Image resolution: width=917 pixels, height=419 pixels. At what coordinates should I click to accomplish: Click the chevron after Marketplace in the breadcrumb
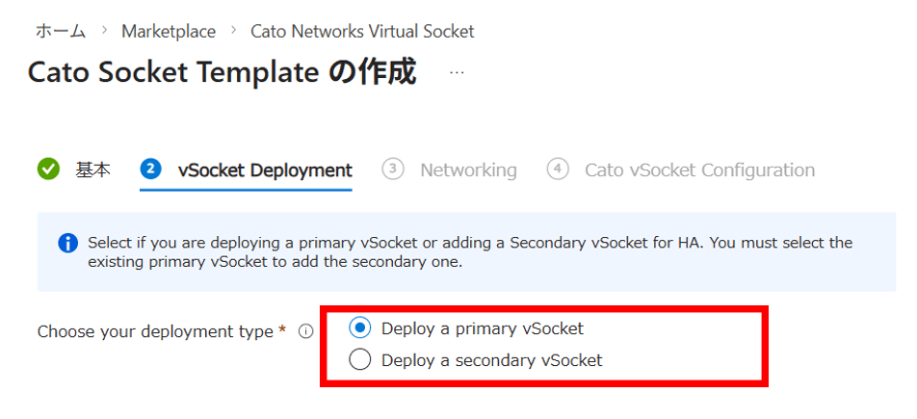click(233, 32)
